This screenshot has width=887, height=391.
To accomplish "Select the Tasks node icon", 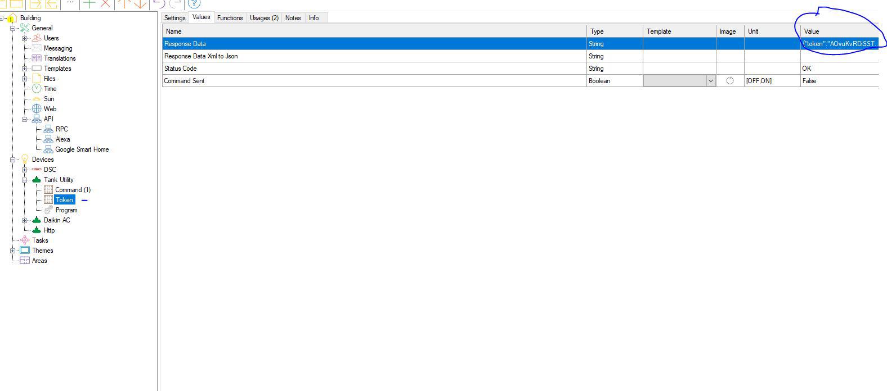I will point(25,240).
